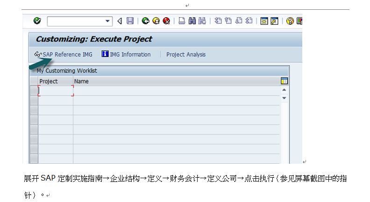
Task: Select the first worklist row selector
Action: 34,91
